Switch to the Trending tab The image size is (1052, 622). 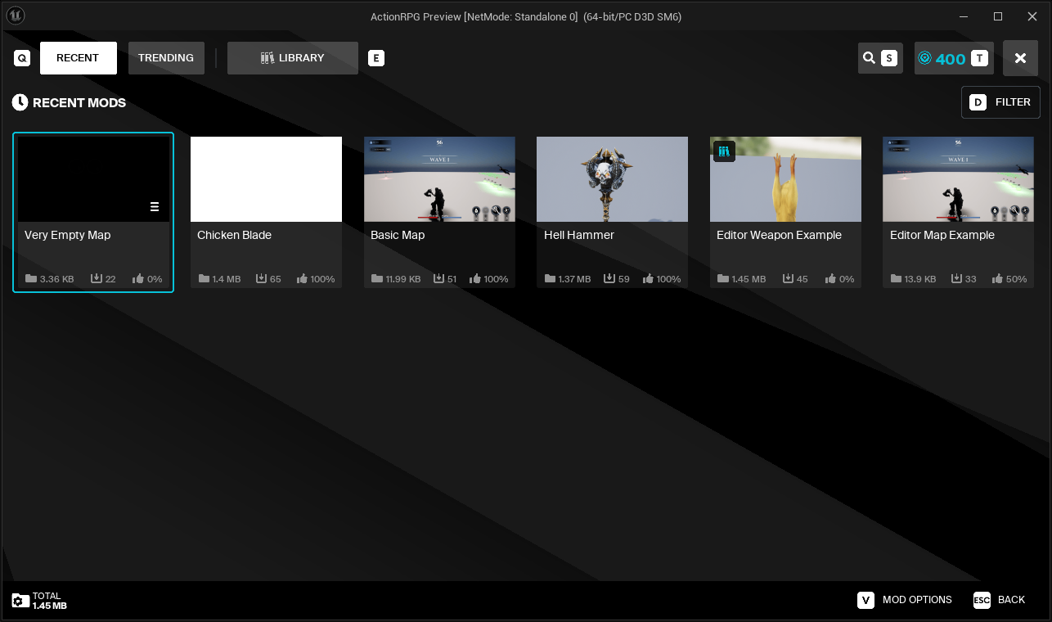(166, 58)
